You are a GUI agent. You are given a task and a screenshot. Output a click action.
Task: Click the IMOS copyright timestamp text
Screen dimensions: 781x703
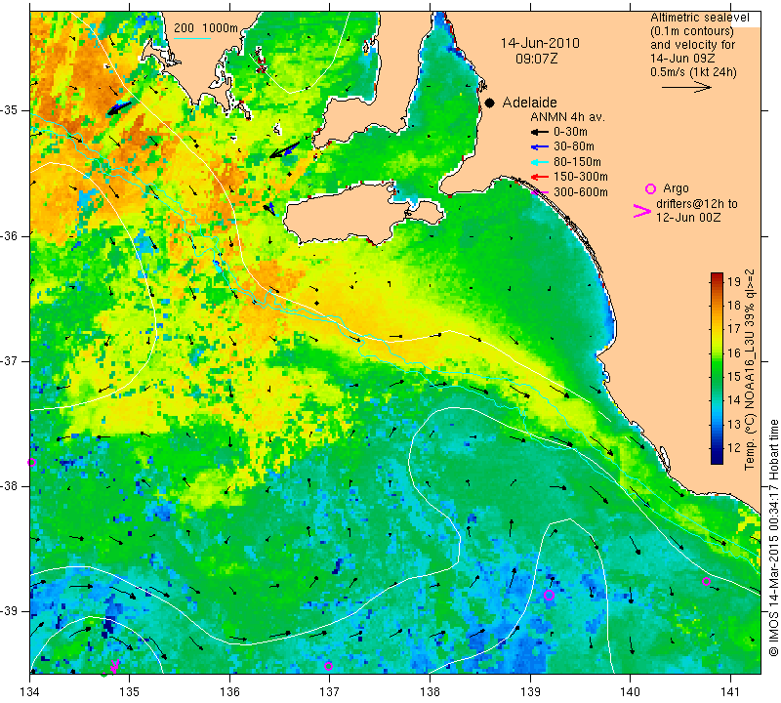(773, 537)
